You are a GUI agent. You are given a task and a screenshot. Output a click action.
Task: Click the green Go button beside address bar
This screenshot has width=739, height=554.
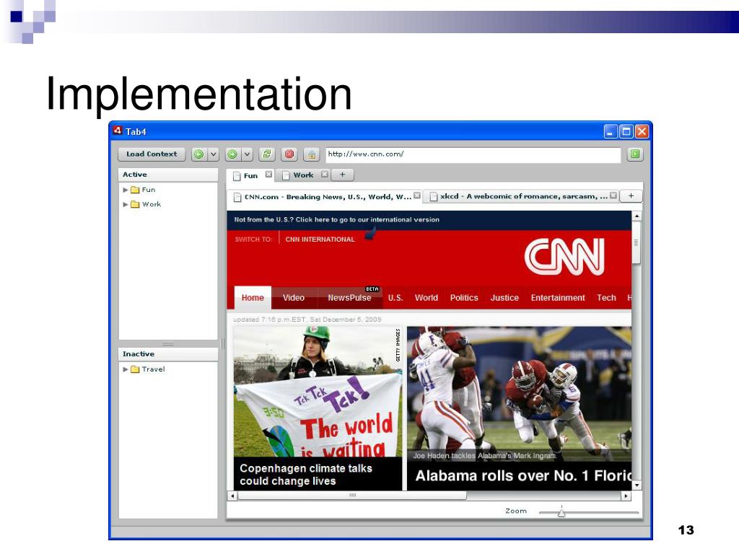pyautogui.click(x=635, y=154)
